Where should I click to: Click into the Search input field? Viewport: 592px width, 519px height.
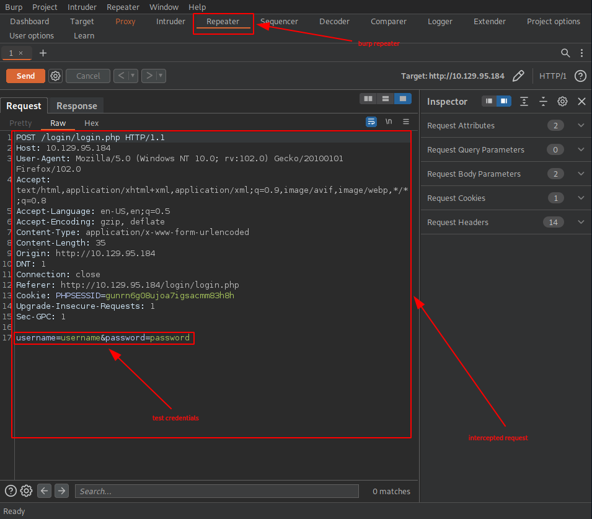(x=217, y=491)
